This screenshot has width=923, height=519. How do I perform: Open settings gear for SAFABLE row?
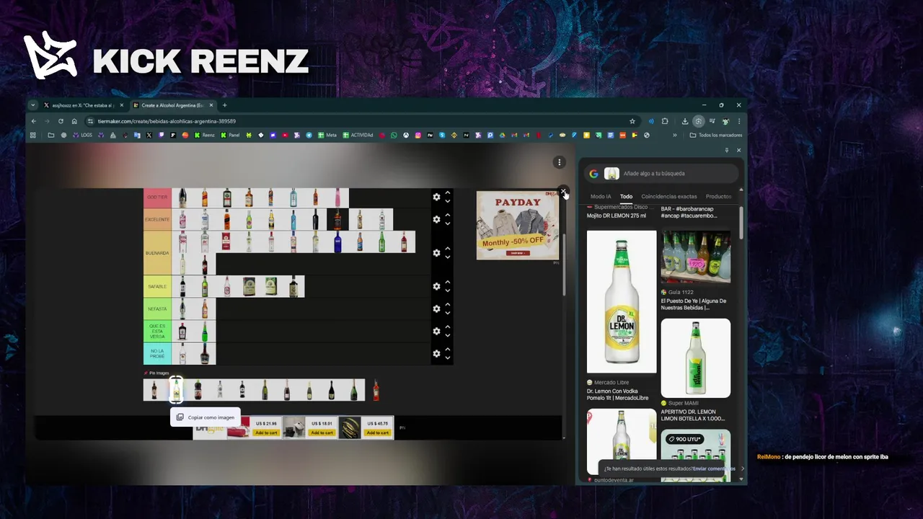coord(436,286)
